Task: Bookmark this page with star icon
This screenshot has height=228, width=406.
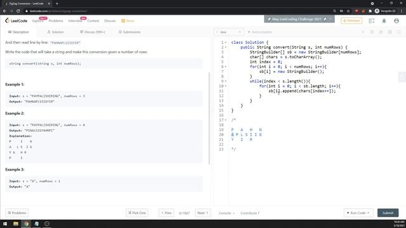Action: coord(348,11)
